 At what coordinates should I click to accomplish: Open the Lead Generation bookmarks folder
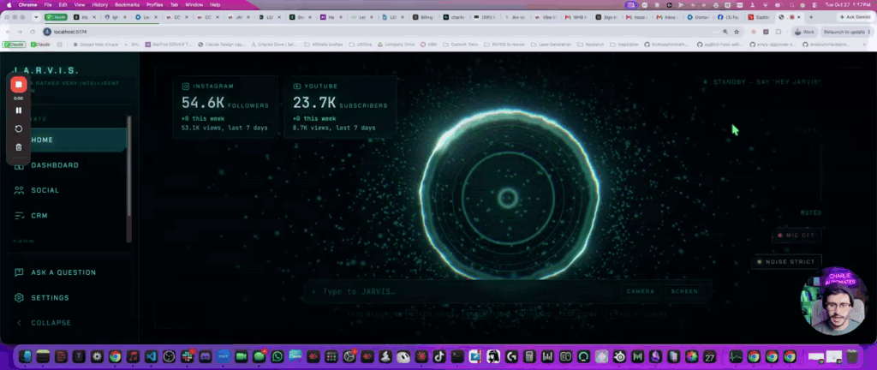(x=551, y=45)
